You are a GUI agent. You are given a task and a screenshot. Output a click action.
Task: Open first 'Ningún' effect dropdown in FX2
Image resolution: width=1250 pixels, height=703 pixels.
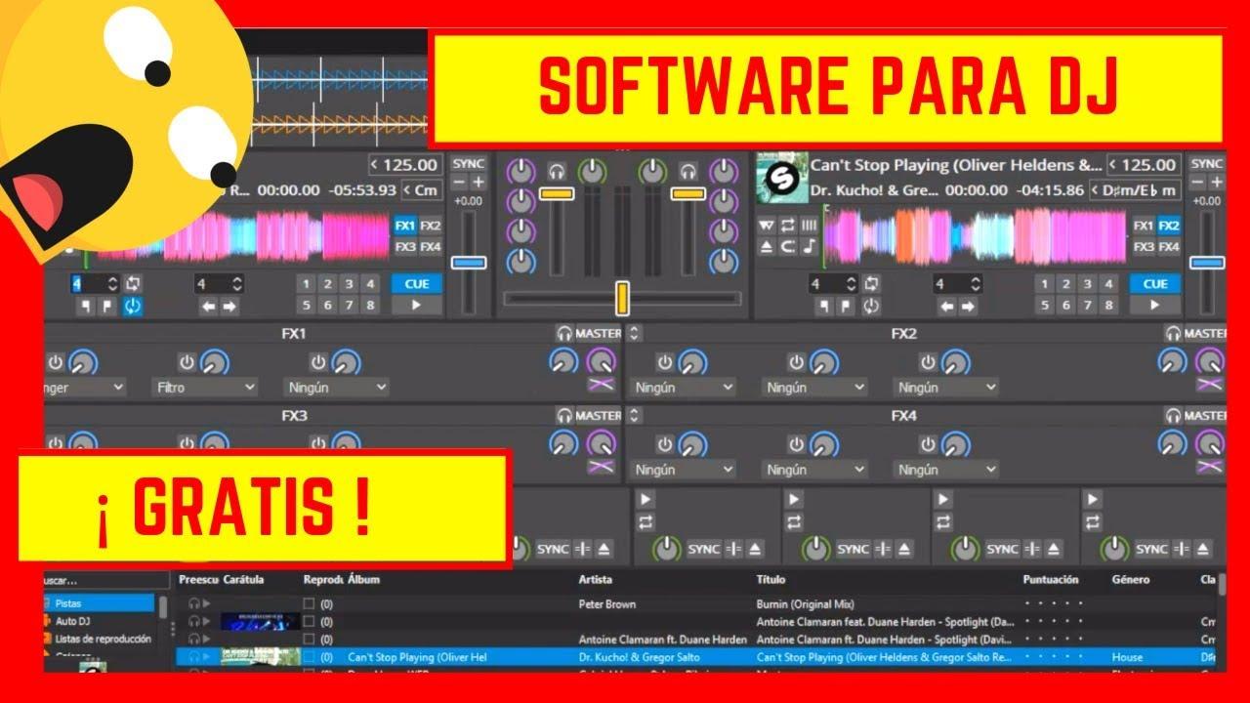(683, 388)
